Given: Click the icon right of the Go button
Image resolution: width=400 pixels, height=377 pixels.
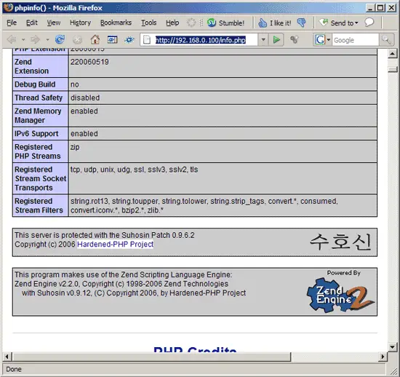Looking at the screenshot, I should click(294, 39).
